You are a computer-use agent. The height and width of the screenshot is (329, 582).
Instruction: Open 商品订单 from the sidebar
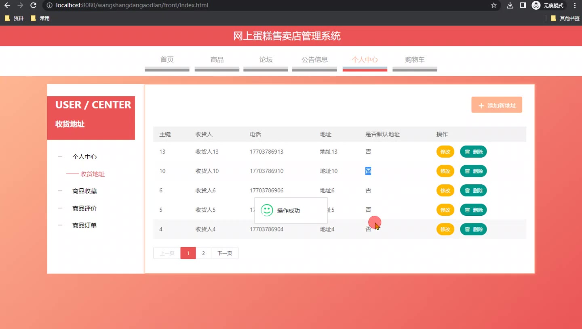pyautogui.click(x=84, y=225)
